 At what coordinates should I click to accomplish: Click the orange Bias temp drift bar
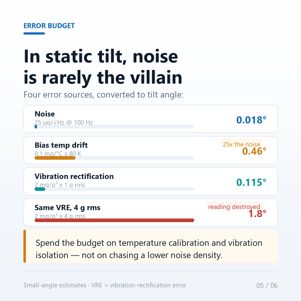click(x=55, y=158)
